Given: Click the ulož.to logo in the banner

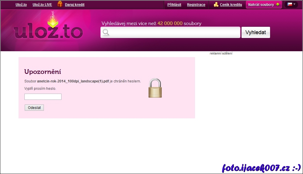Looking at the screenshot, I should (49, 30).
